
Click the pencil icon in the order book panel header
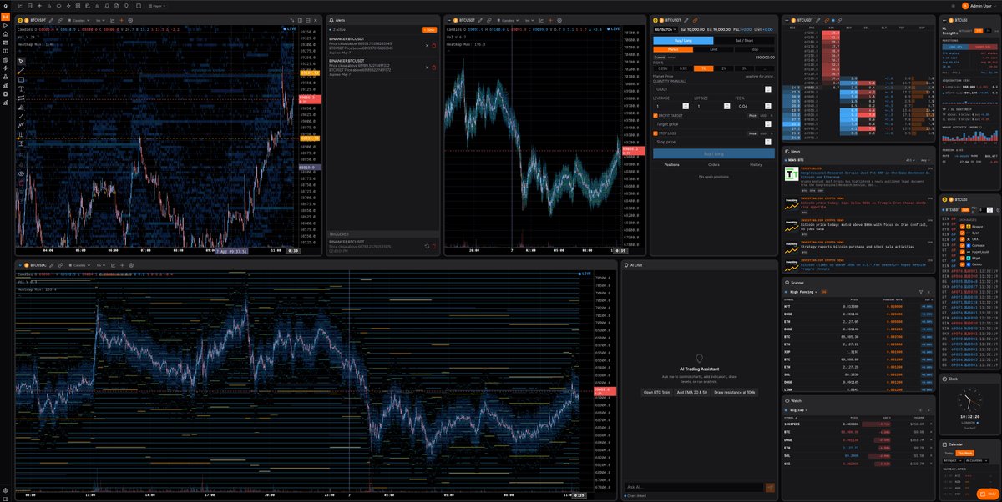coord(818,20)
